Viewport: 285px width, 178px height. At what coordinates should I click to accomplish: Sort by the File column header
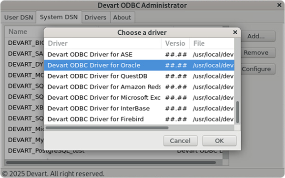point(212,43)
